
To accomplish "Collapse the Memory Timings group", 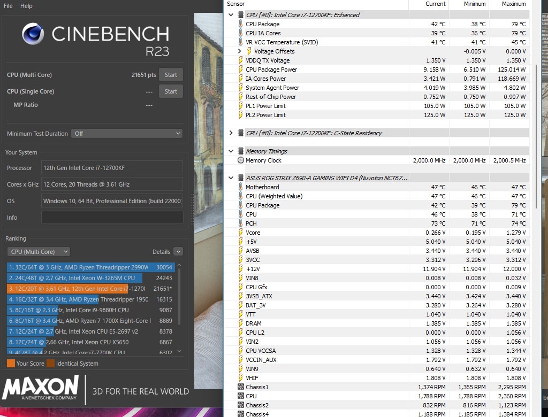I will [231, 151].
